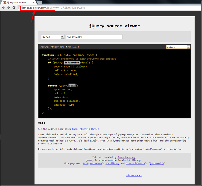Close the jQuery source viewer tab
This screenshot has width=202, height=186.
tap(34, 2)
